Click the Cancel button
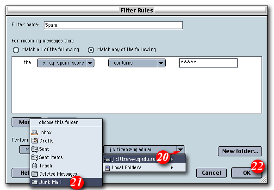The width and height of the screenshot is (274, 190). coord(212,173)
